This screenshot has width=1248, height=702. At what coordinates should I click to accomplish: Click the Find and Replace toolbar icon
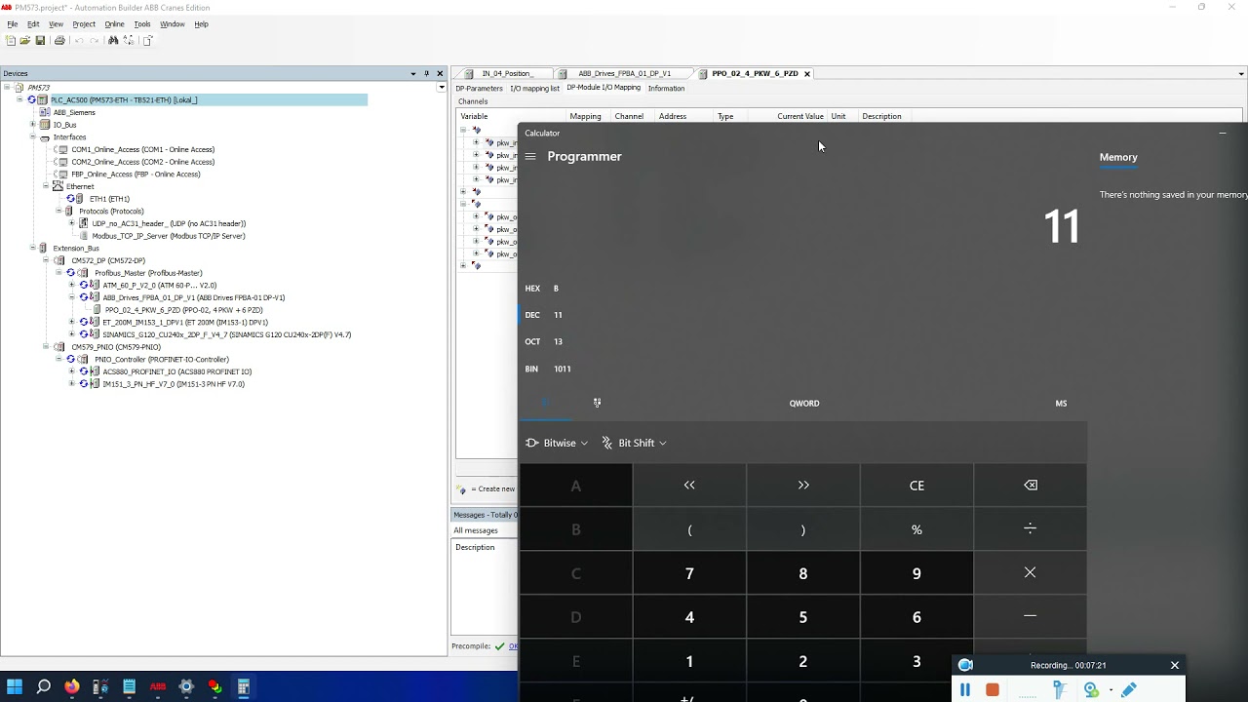click(x=128, y=40)
